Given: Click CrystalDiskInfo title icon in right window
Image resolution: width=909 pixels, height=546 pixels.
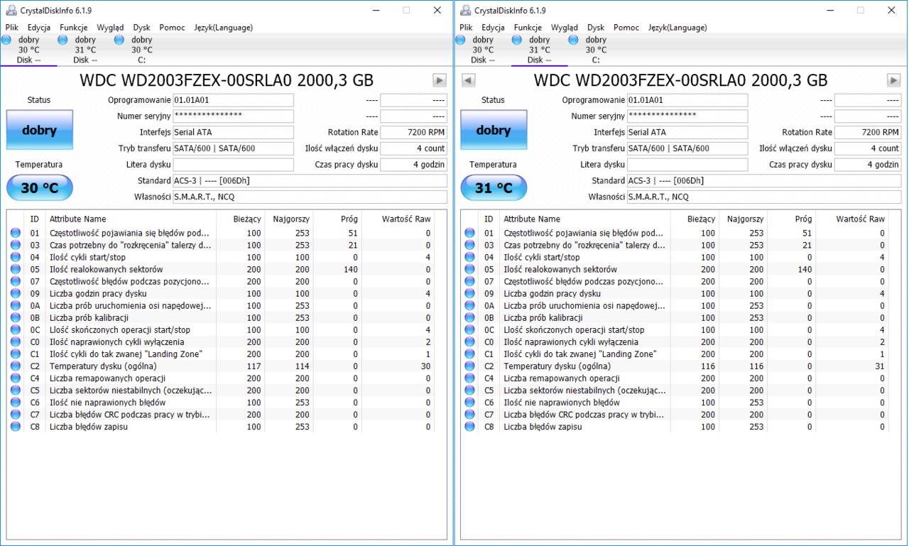Looking at the screenshot, I should pyautogui.click(x=466, y=10).
